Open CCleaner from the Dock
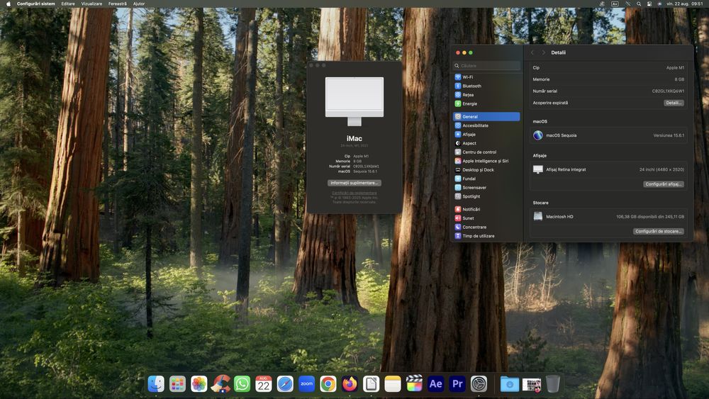 point(220,384)
